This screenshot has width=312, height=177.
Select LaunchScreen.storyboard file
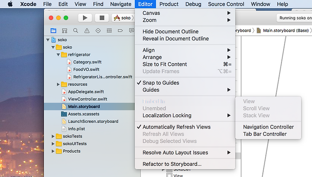click(93, 121)
